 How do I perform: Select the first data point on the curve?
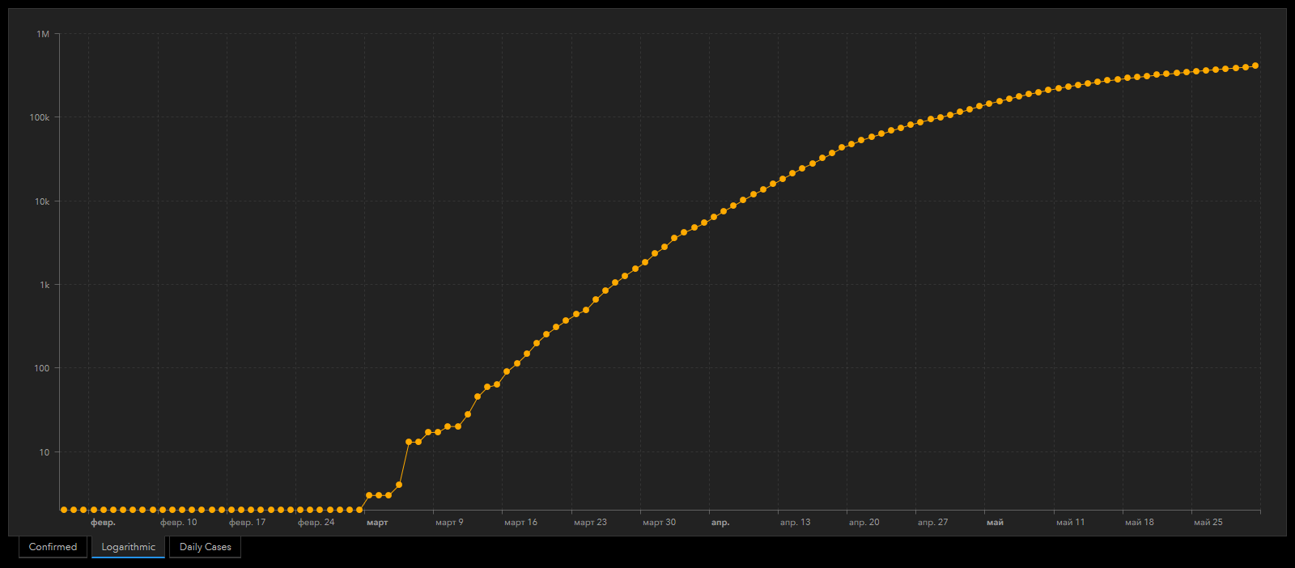64,510
